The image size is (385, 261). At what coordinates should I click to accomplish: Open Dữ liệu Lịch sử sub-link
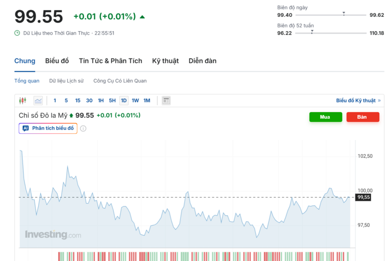66,81
